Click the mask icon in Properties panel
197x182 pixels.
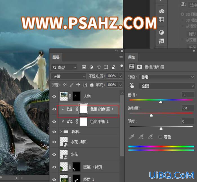click(139, 67)
